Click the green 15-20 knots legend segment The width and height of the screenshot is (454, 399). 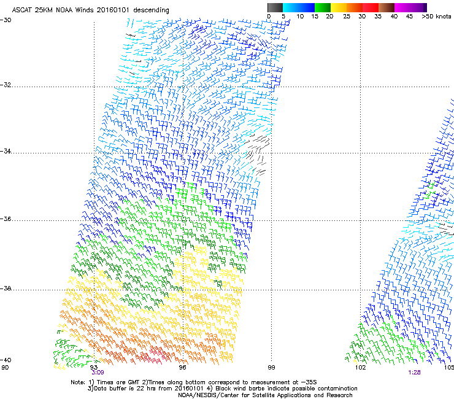(x=323, y=7)
